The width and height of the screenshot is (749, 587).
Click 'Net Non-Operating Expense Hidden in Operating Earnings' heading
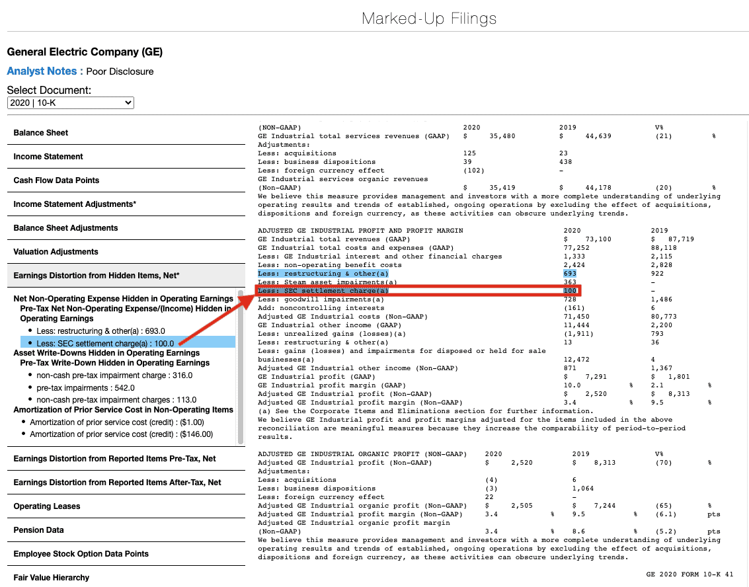tap(123, 299)
